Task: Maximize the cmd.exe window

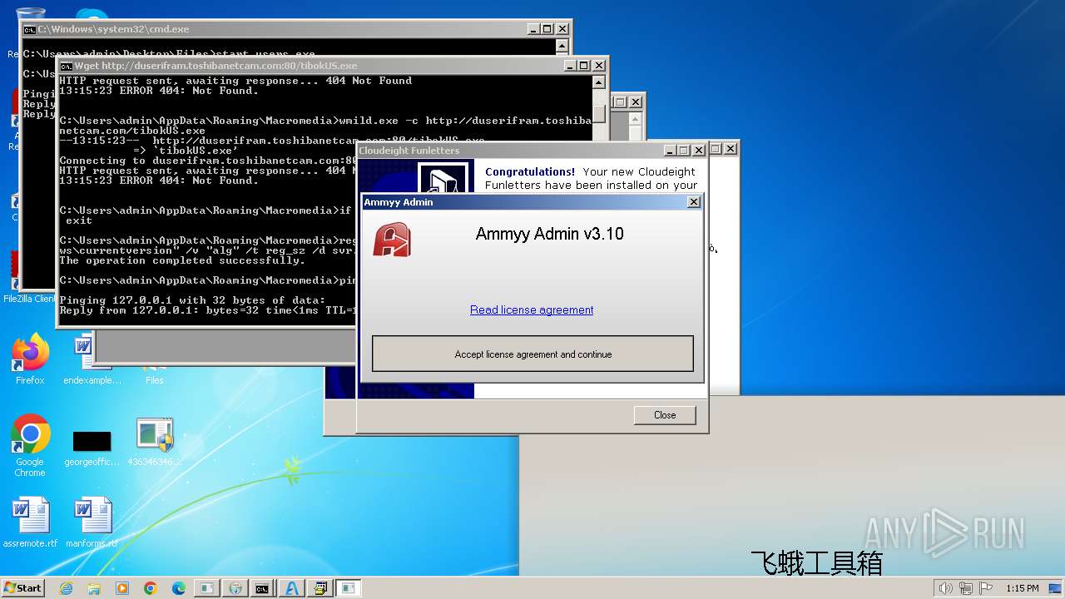Action: point(547,29)
